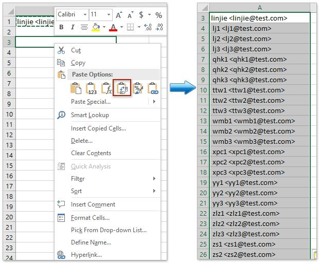This screenshot has height=263, width=320.
Task: Open Hyperlink... from context menu
Action: click(x=86, y=254)
